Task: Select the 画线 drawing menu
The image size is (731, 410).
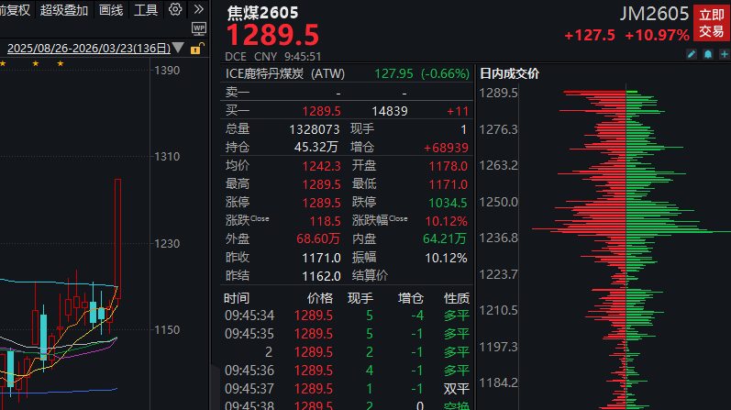Action: [x=110, y=10]
